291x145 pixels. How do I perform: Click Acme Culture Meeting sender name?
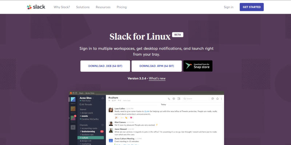124,138
